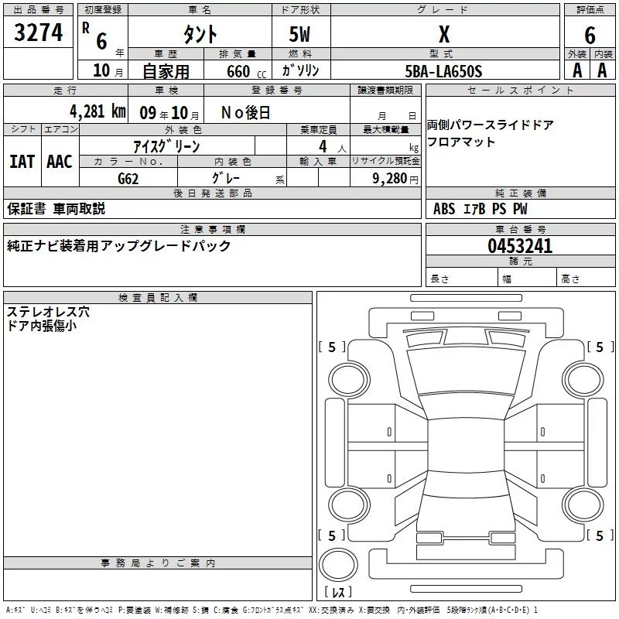Click overall score 6
Screen dimensions: 619x619
(x=590, y=36)
